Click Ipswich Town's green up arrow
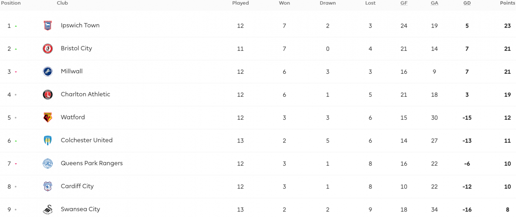The height and width of the screenshot is (217, 516). [x=16, y=26]
